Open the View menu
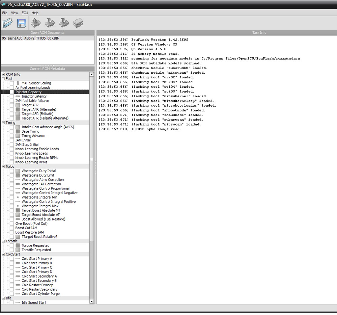 click(15, 13)
